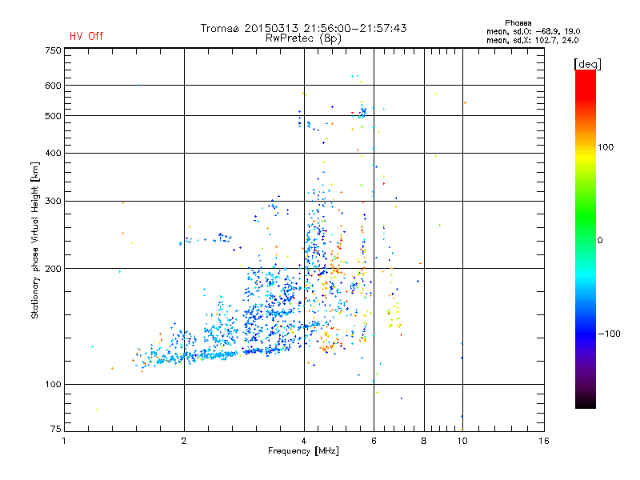640x480 pixels.
Task: Click y-axis tick label '750'
Action: (53, 50)
